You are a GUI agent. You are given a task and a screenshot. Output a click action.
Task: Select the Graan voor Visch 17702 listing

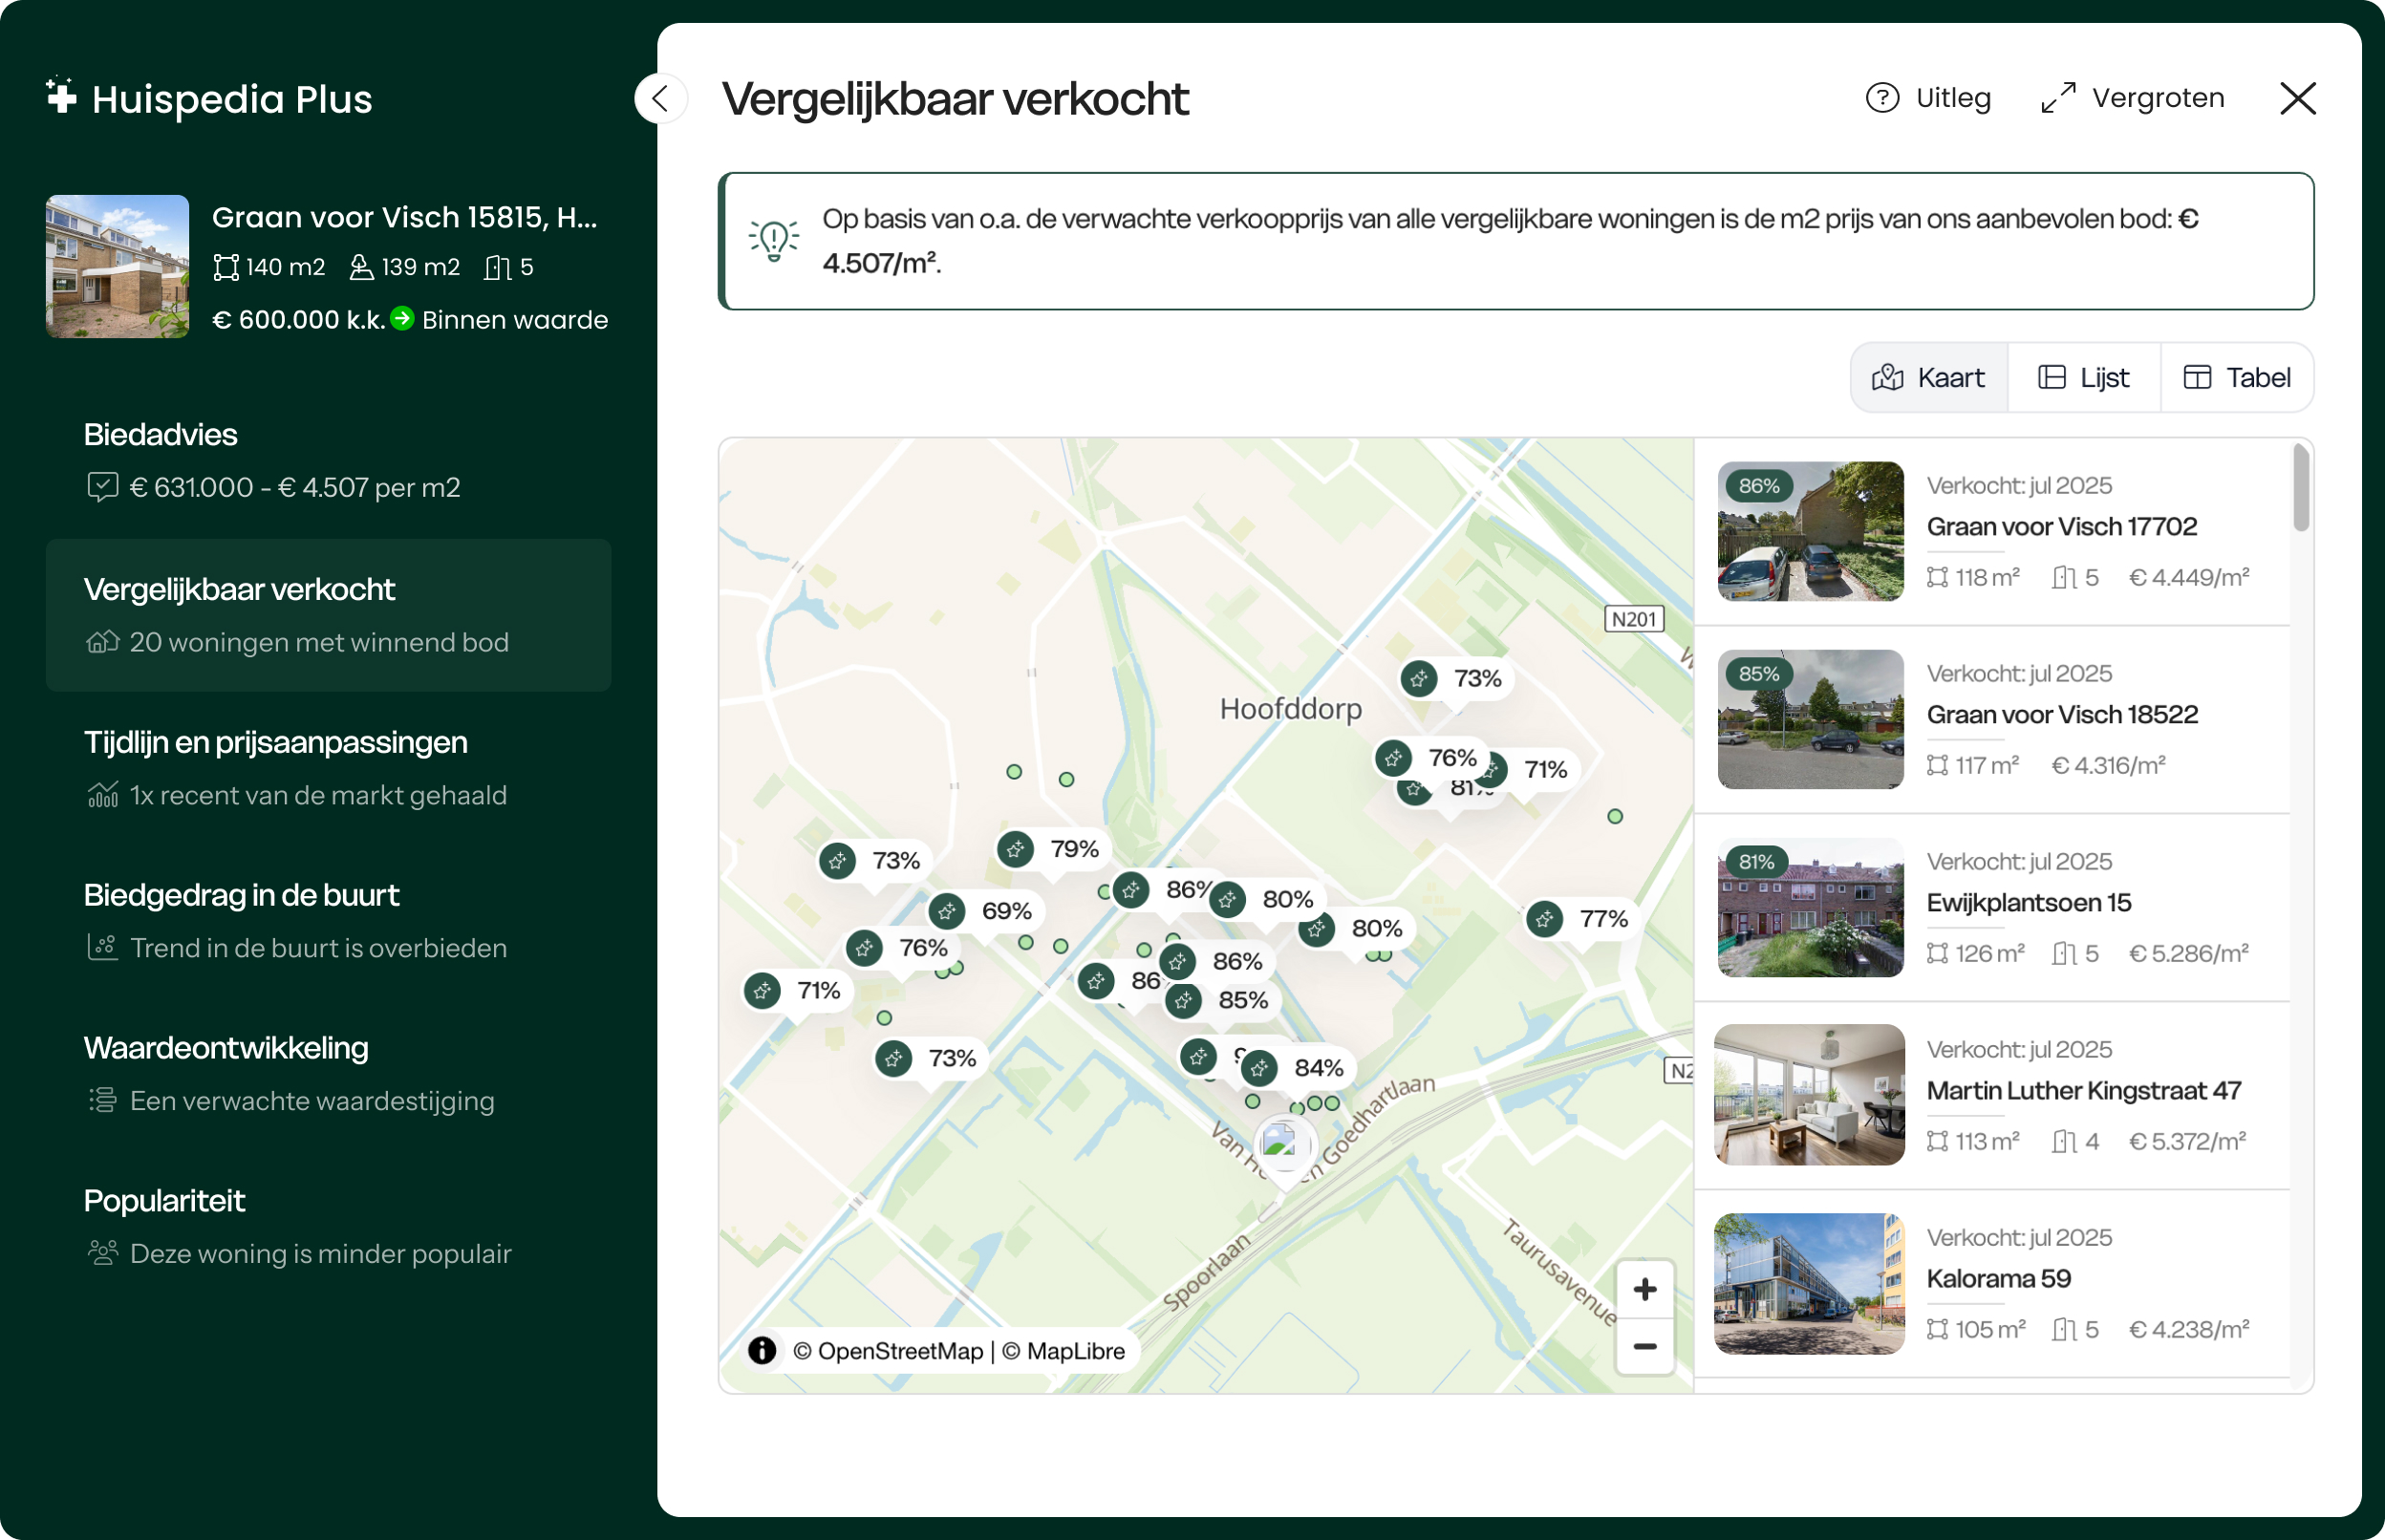pos(2062,527)
